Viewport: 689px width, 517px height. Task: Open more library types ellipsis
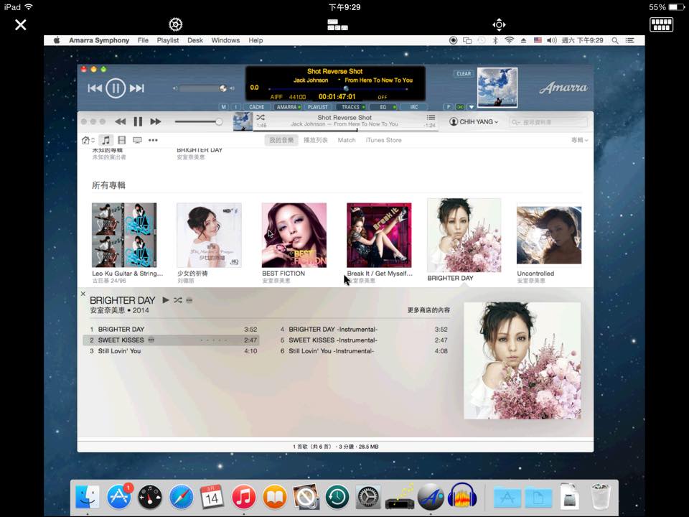click(x=153, y=140)
